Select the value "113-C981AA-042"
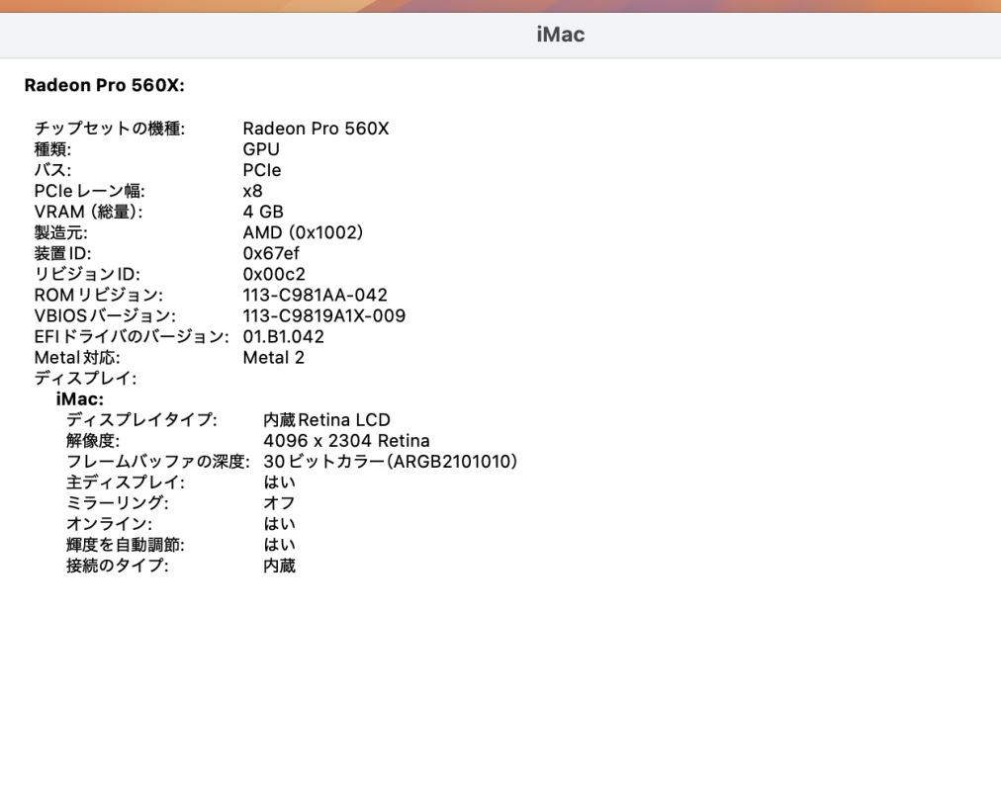The height and width of the screenshot is (791, 1001). coord(315,296)
